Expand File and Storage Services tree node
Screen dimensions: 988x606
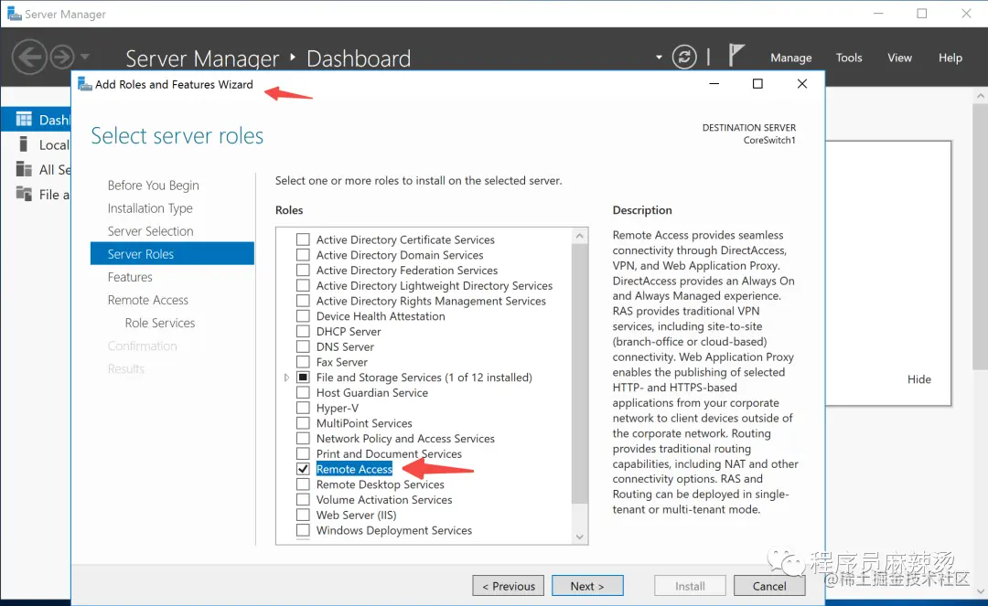click(286, 377)
